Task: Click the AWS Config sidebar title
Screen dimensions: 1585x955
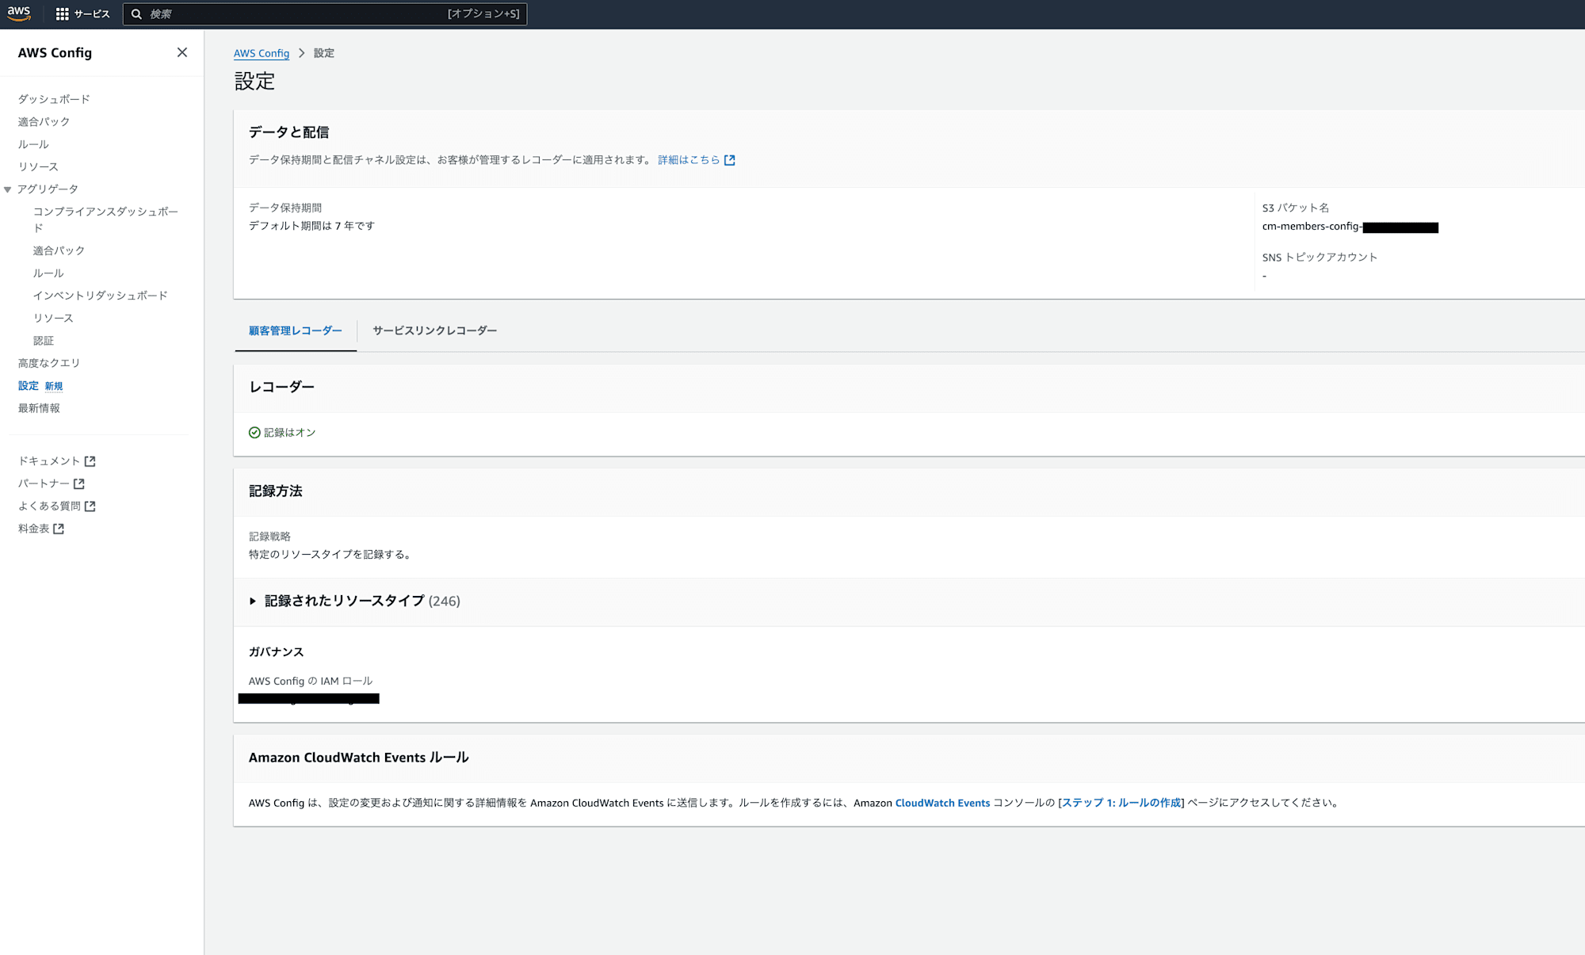Action: coord(55,52)
